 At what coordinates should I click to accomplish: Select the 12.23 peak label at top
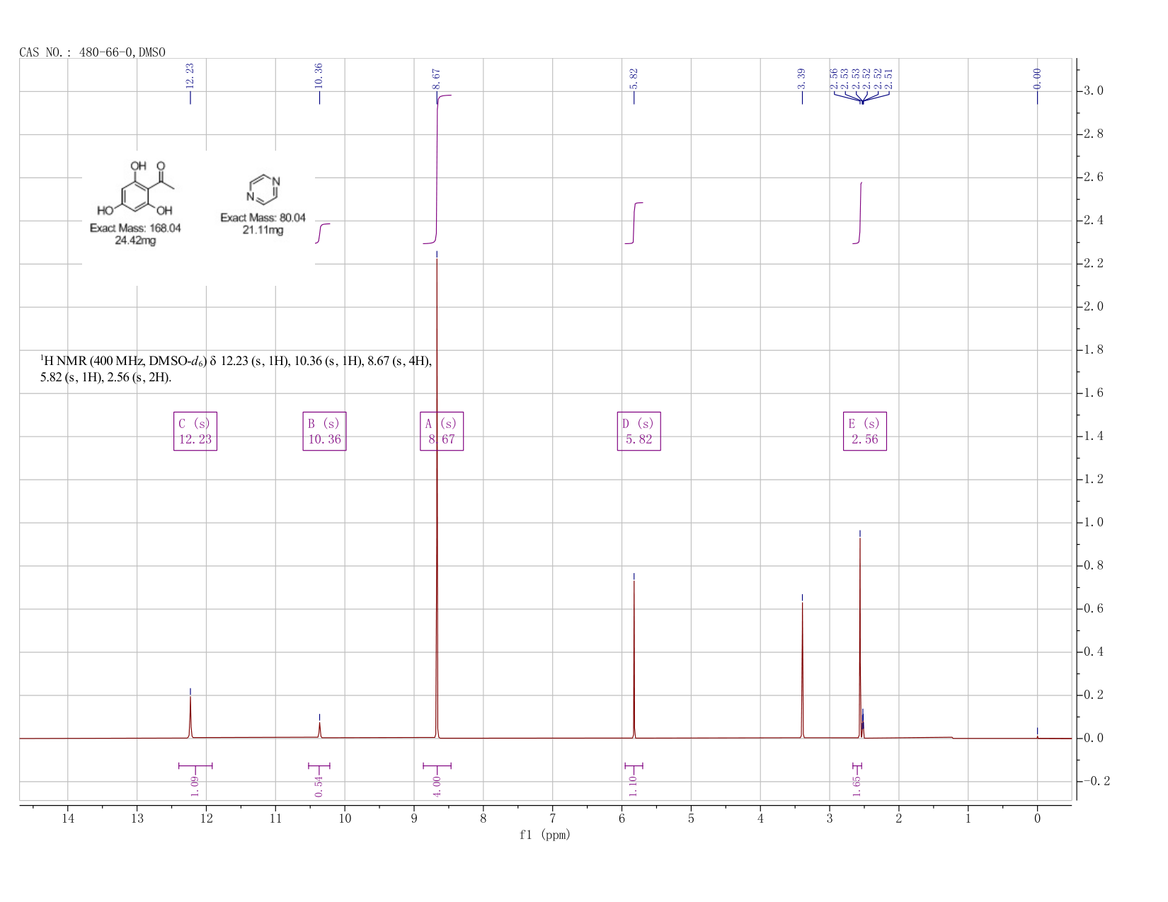point(190,76)
